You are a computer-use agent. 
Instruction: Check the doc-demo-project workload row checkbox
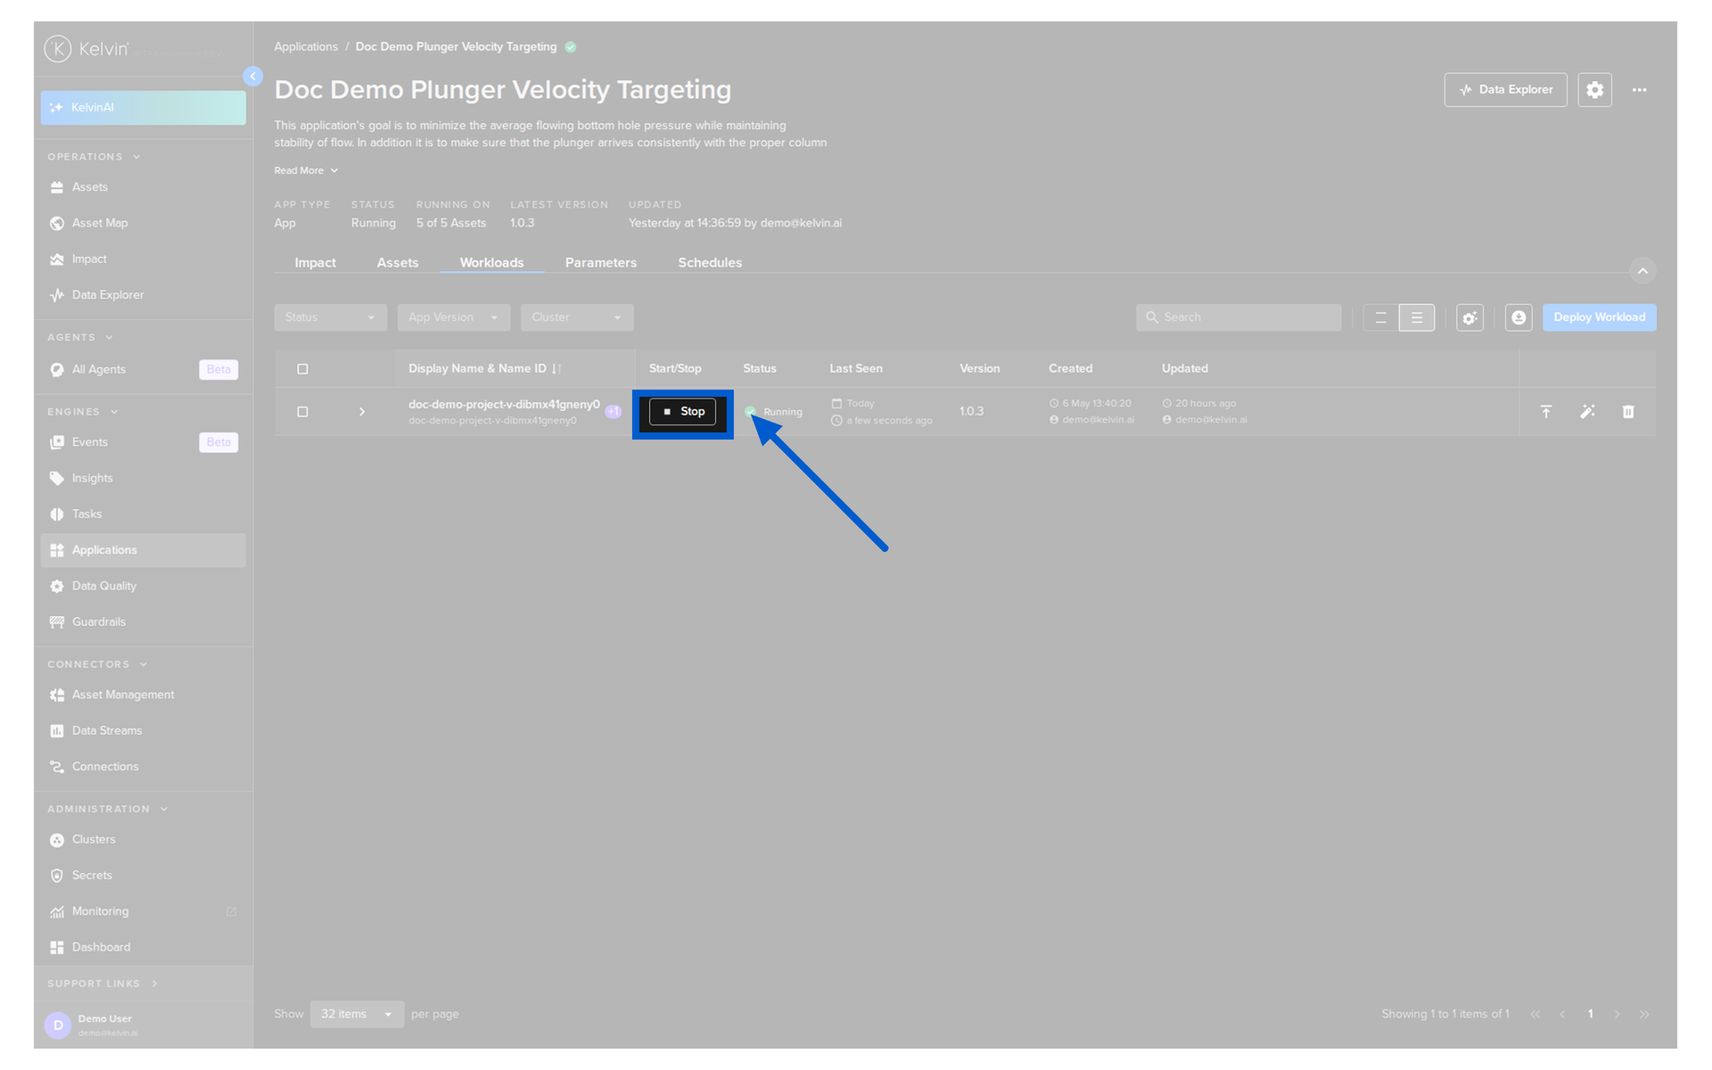[x=302, y=412]
